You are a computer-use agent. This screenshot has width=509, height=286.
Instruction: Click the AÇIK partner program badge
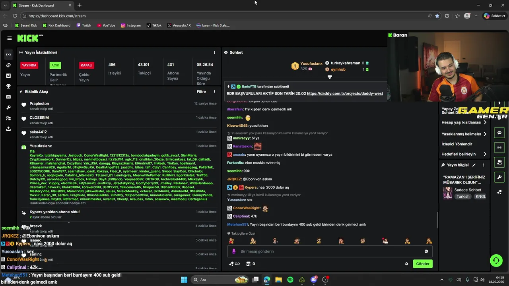55,65
